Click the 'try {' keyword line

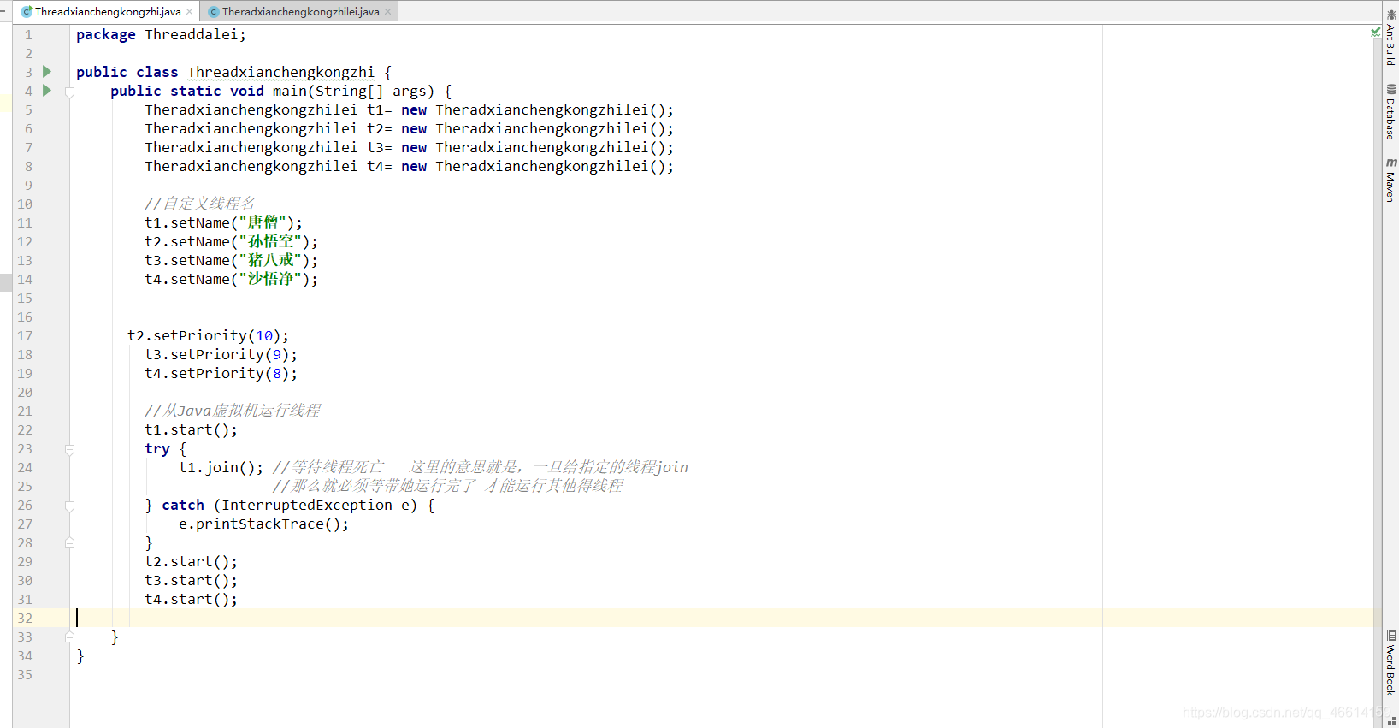(x=165, y=448)
